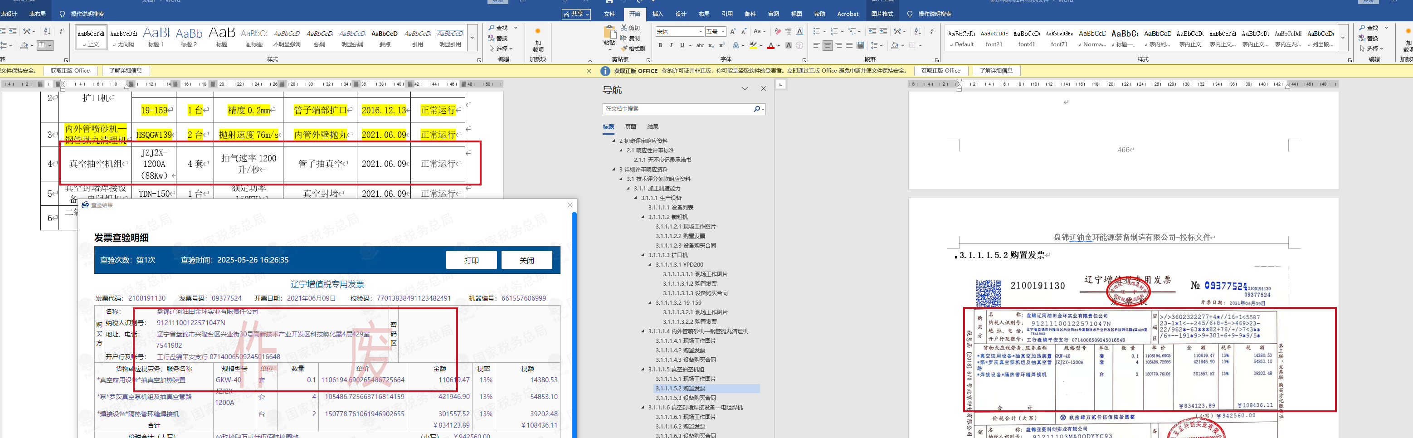Click the 关闭 button in invoice dialog
1413x438 pixels.
[x=526, y=260]
